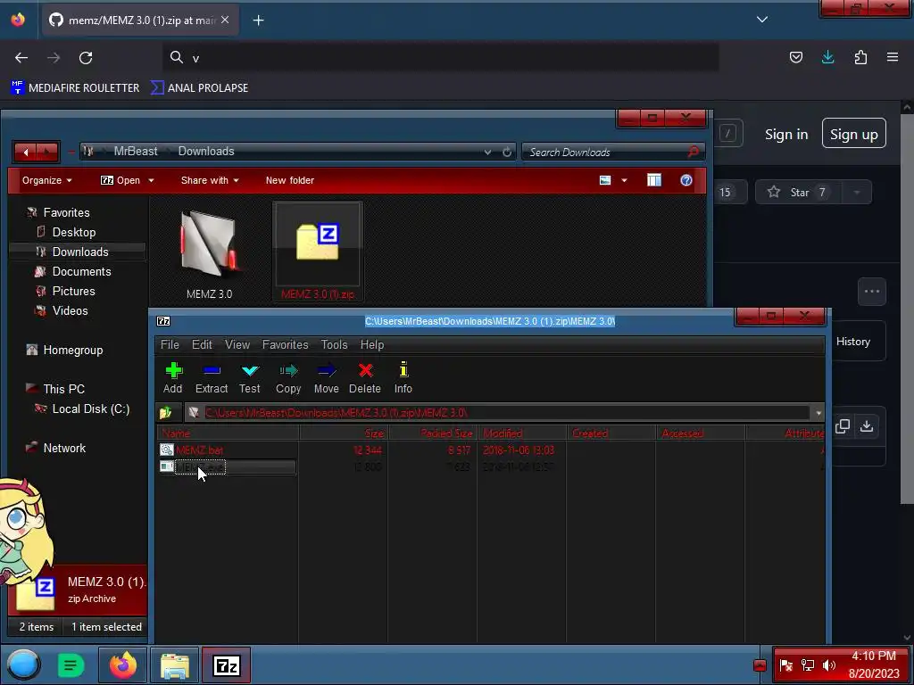Go up one folder level in 7-Zip
This screenshot has width=914, height=685.
[166, 413]
